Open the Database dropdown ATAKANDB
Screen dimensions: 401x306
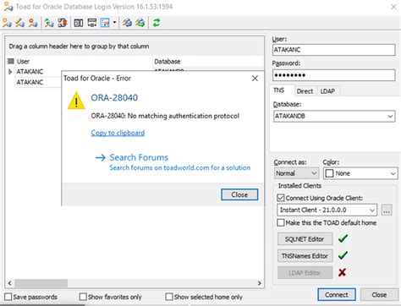pyautogui.click(x=390, y=116)
